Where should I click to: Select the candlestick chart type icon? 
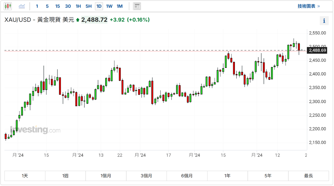coord(8,6)
